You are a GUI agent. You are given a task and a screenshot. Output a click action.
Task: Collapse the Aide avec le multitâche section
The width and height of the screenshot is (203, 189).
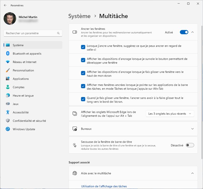pyautogui.click(x=192, y=173)
